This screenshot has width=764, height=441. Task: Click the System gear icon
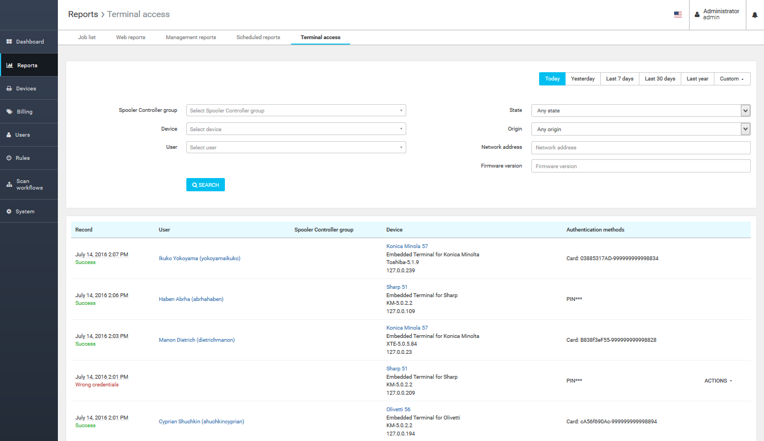9,212
